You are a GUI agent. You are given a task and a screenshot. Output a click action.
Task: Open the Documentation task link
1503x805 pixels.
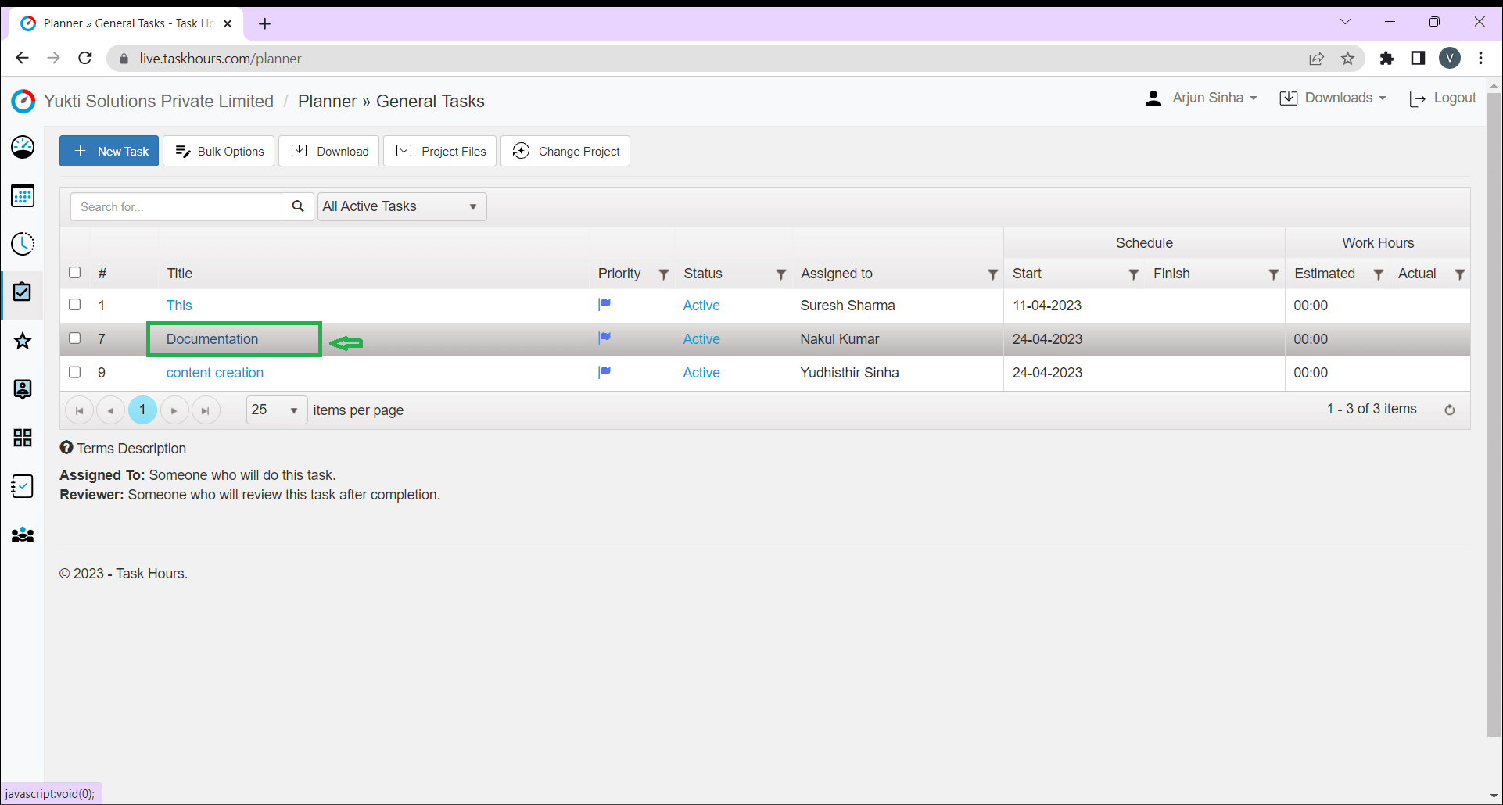coord(212,339)
